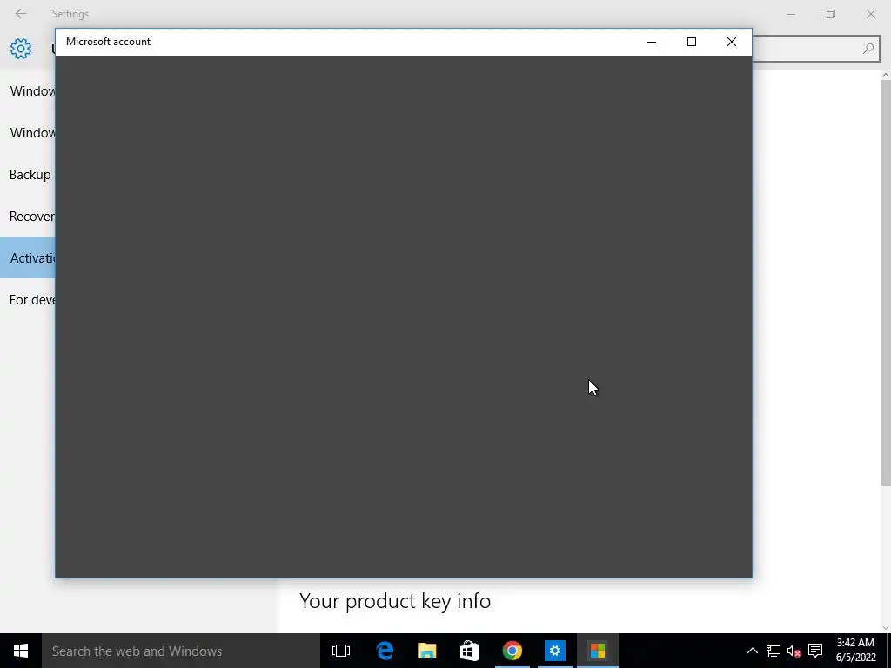Select the second Windows category in sidebar
The width and height of the screenshot is (891, 668).
(27, 133)
